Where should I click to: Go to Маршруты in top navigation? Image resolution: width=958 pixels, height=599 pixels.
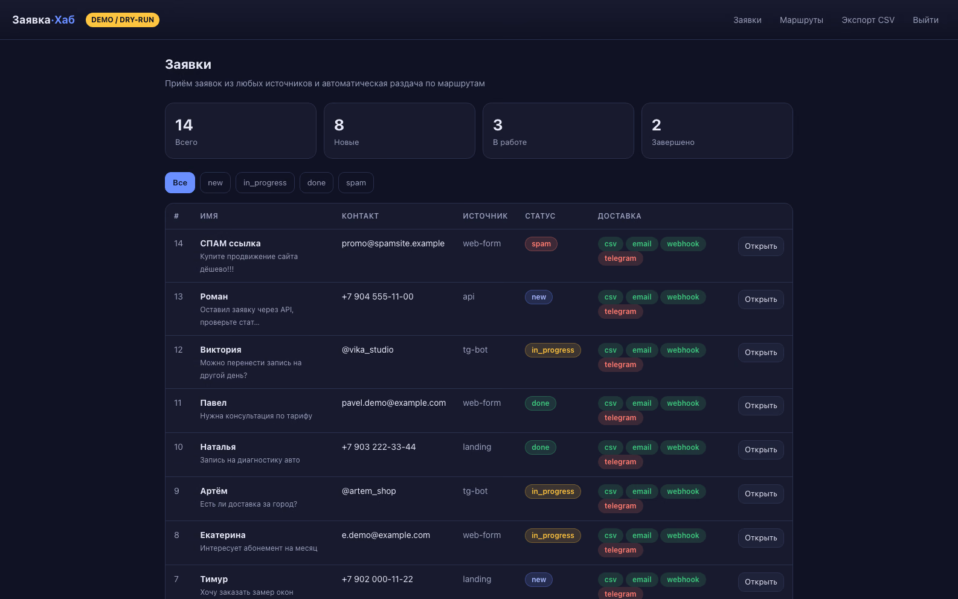pyautogui.click(x=801, y=20)
